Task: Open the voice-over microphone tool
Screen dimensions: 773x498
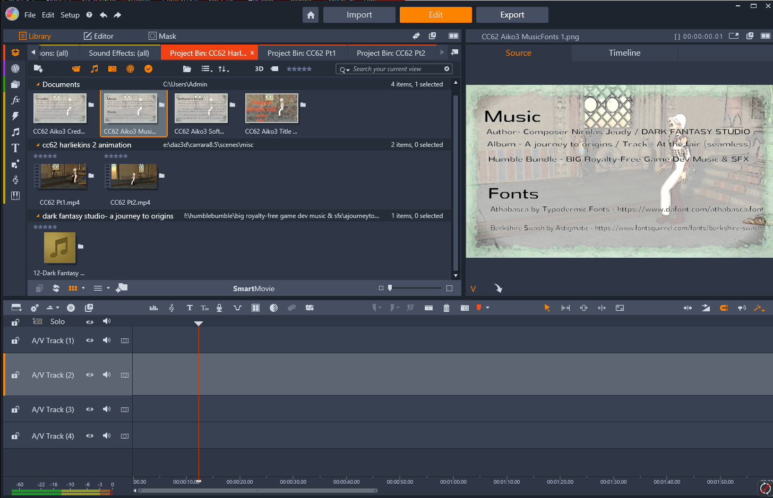Action: coord(219,308)
